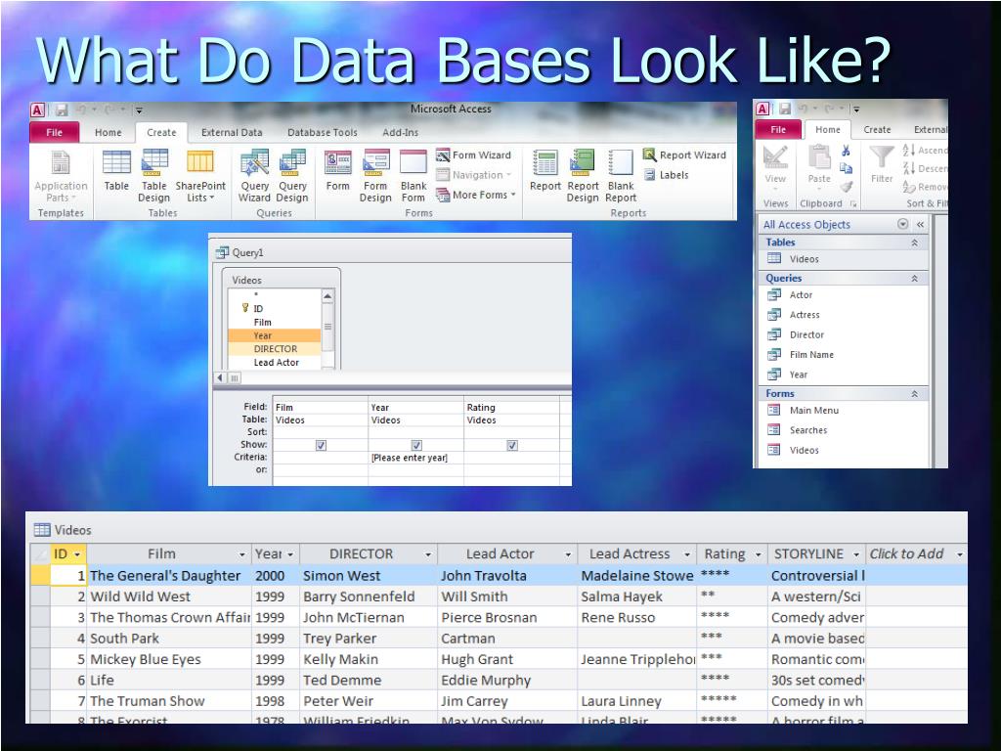The width and height of the screenshot is (1001, 751).
Task: Click Save icon in main Access title bar
Action: tap(61, 110)
